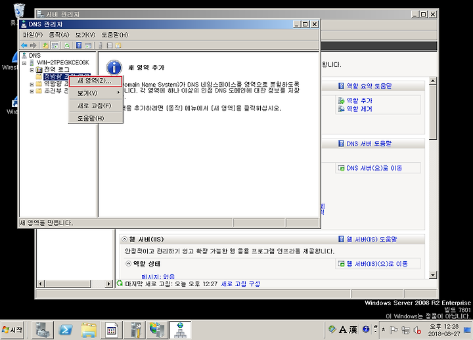Click the Korean/English 'A' input mode indicator
This screenshot has height=340, width=473.
click(343, 329)
